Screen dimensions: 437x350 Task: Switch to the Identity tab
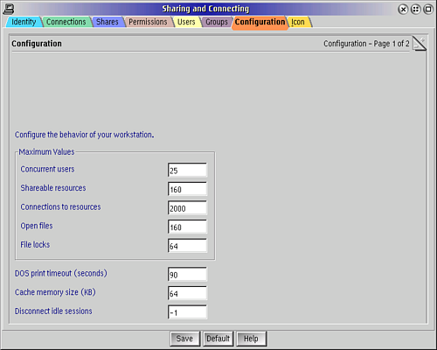(24, 22)
